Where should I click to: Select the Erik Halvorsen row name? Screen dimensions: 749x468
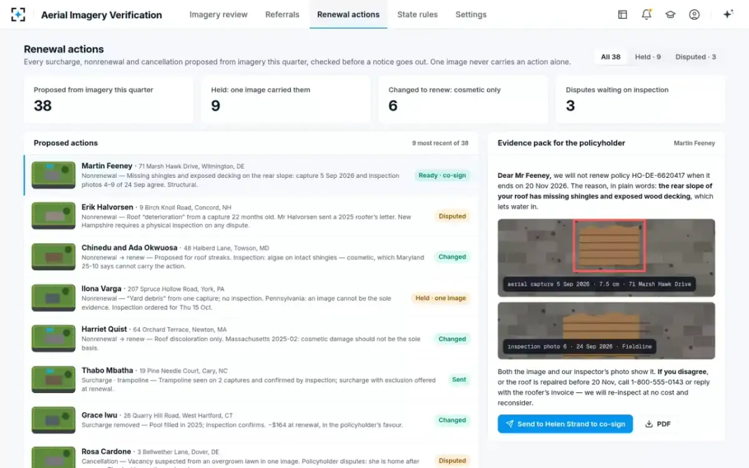(x=107, y=207)
